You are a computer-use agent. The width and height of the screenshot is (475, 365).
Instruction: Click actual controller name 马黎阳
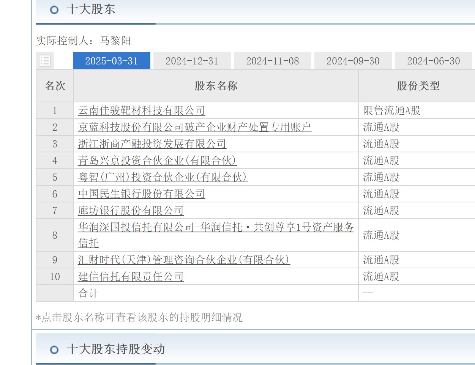(x=116, y=41)
